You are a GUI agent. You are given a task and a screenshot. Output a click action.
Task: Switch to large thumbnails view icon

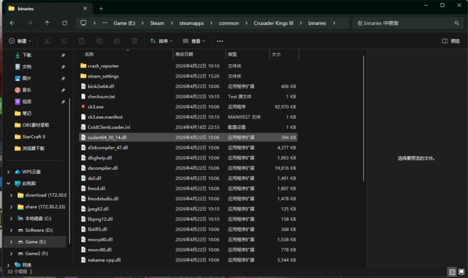(461, 272)
